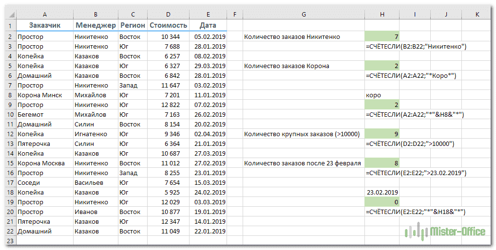Viewport: 496px width, 250px height.
Task: Click the Стоимость header cell
Action: 168,25
